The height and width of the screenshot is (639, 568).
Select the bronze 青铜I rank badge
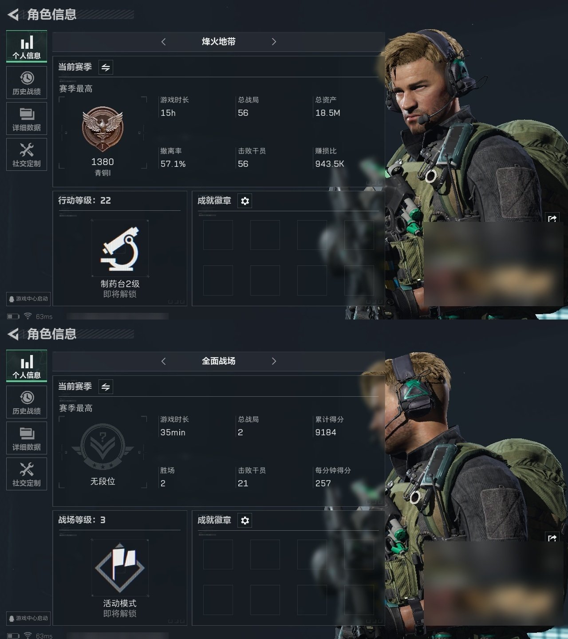(x=103, y=129)
